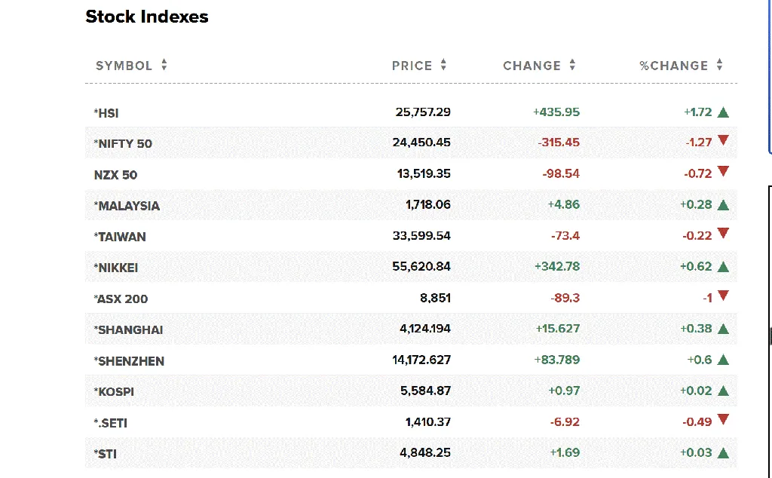The height and width of the screenshot is (478, 772).
Task: Open the HSI index link
Action: [x=106, y=113]
